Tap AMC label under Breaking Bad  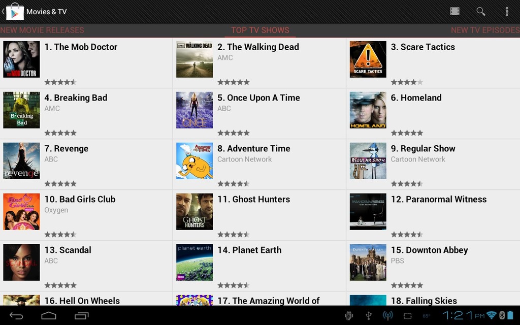click(52, 109)
